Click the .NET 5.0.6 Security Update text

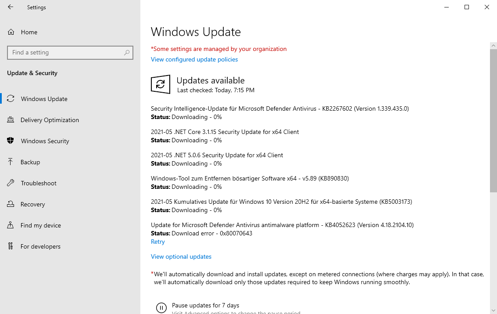click(217, 155)
